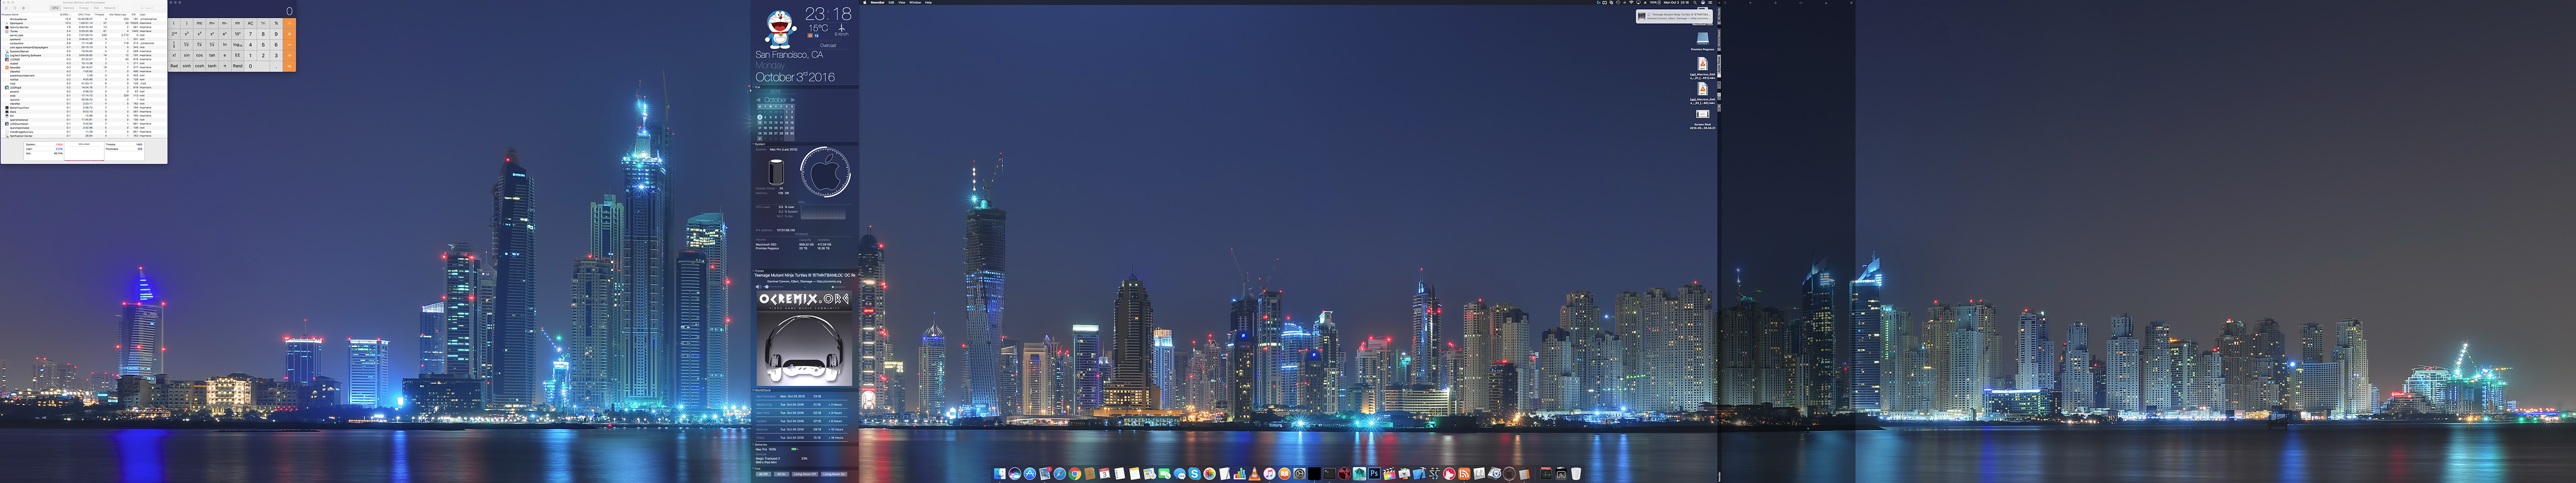Select kernel_task process row

(84, 35)
